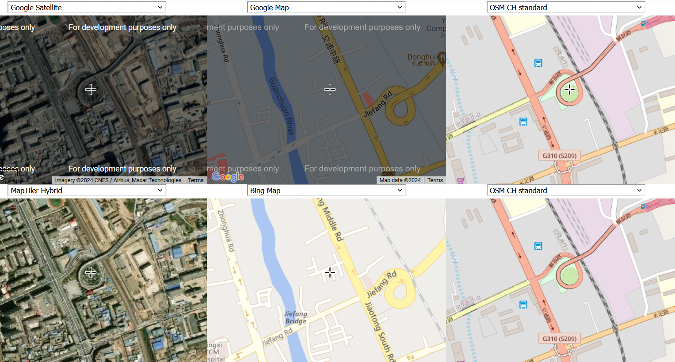Click the Map data ©2024 attribution text
Image resolution: width=675 pixels, height=362 pixels.
(x=400, y=180)
